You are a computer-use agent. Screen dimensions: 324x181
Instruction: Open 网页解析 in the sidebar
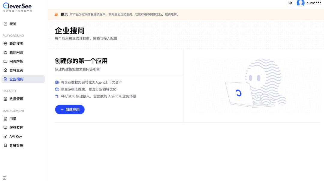click(x=23, y=61)
